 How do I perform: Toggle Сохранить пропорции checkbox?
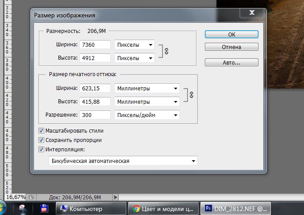click(41, 140)
